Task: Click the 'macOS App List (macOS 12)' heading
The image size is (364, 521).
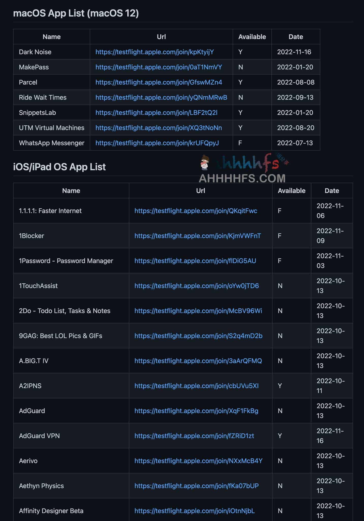Action: [x=76, y=13]
